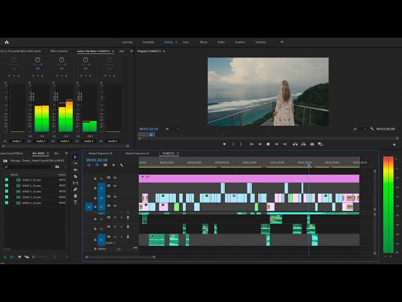Select the Pen tool
Screen dimensions: 402x302
point(75,189)
